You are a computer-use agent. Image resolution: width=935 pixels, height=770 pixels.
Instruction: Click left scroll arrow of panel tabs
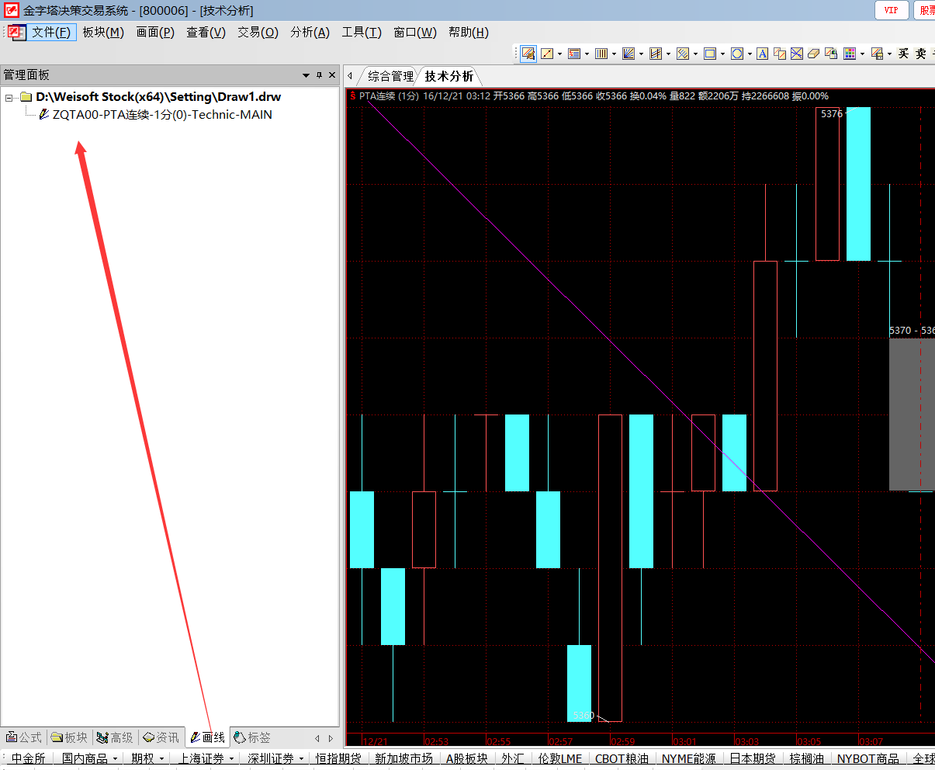pyautogui.click(x=317, y=738)
